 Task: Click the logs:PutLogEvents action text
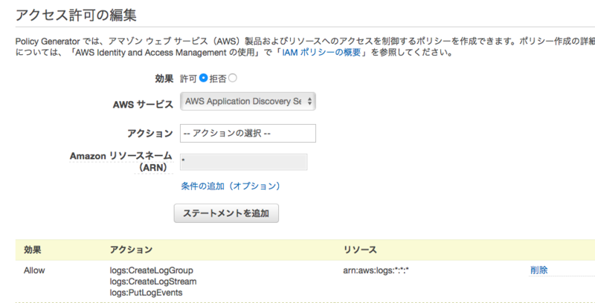[x=146, y=293]
